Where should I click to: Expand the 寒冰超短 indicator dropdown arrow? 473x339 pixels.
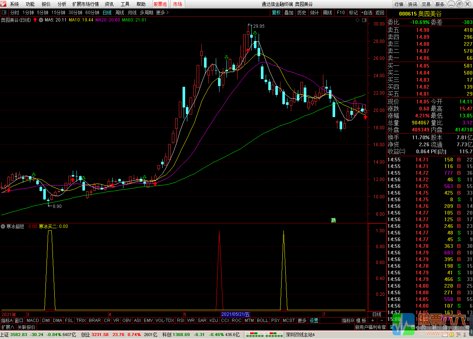(x=3, y=226)
